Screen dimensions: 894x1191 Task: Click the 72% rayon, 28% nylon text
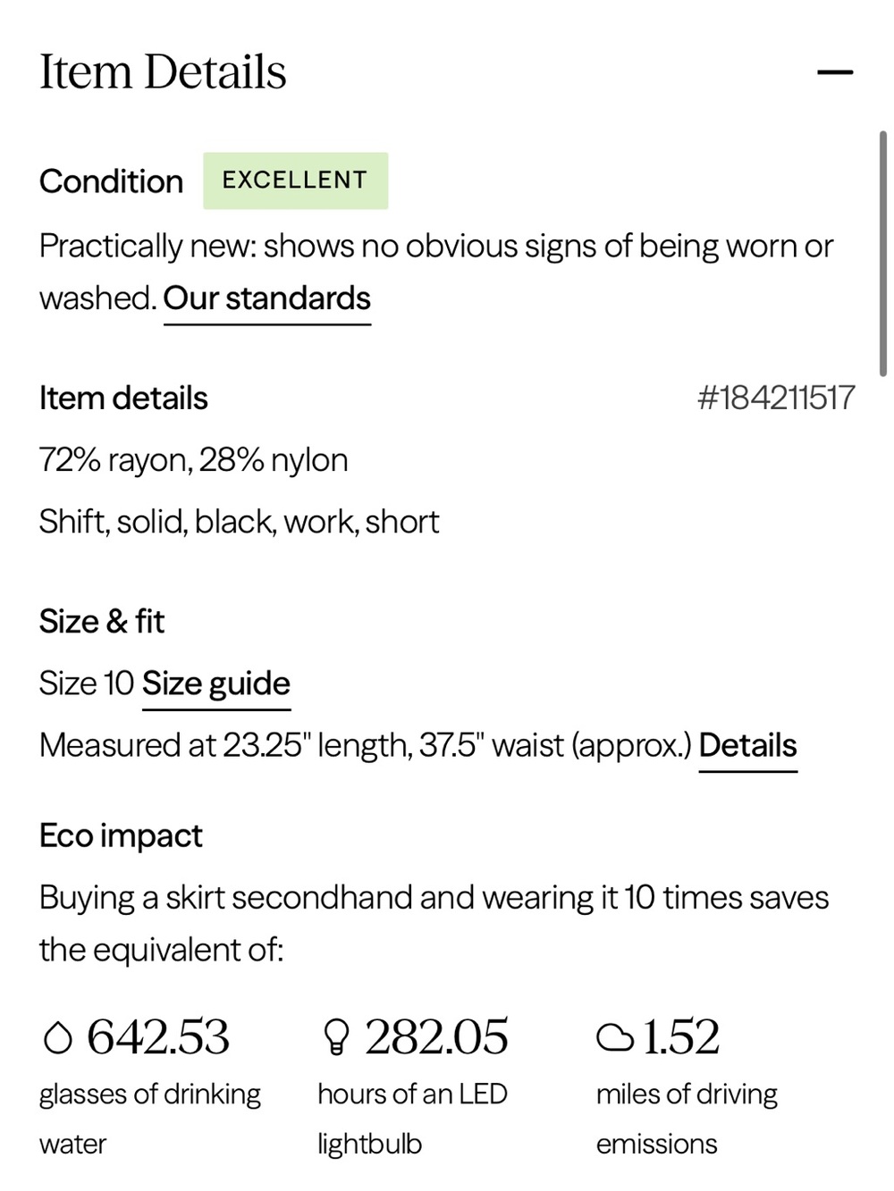click(193, 460)
